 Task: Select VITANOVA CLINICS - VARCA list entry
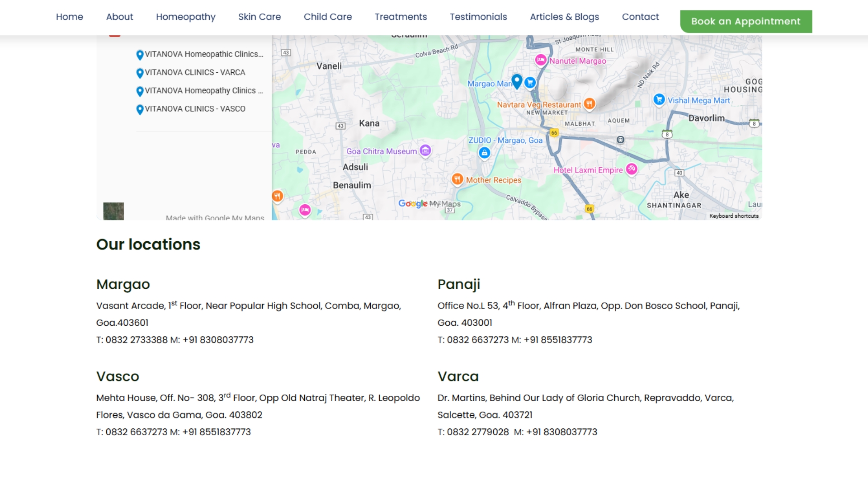point(195,72)
